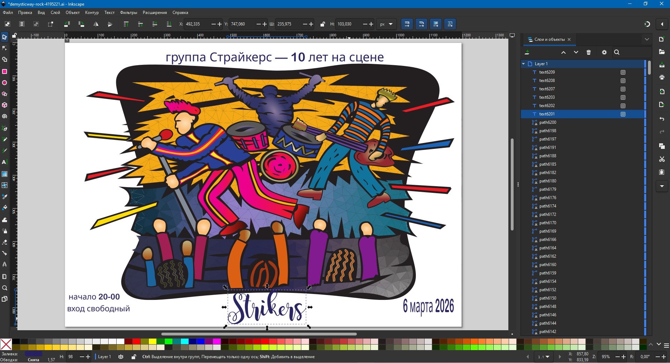
Task: Close the Слои и объекты tab
Action: (569, 39)
